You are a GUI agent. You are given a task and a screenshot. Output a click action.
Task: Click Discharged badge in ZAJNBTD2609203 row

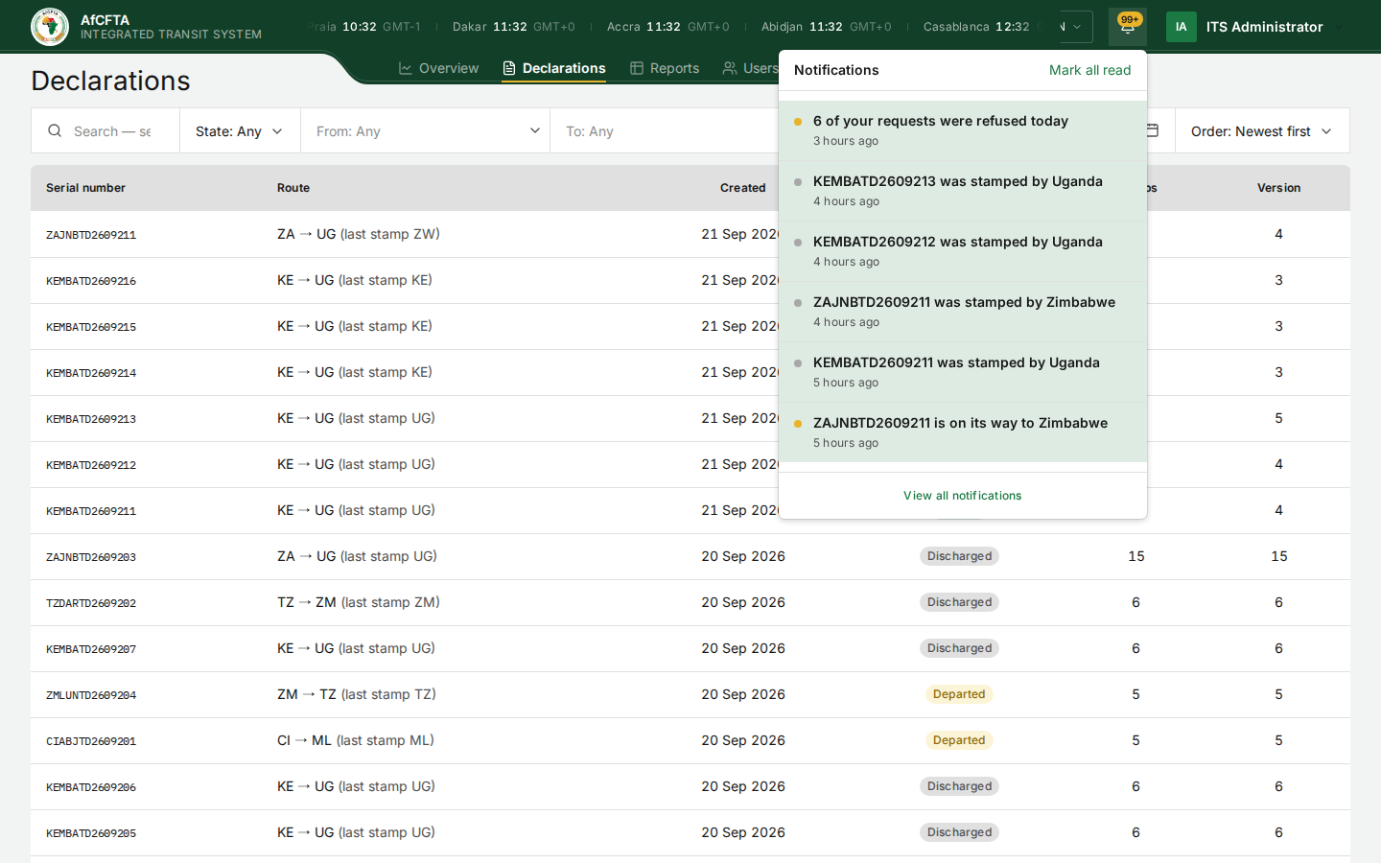click(959, 556)
